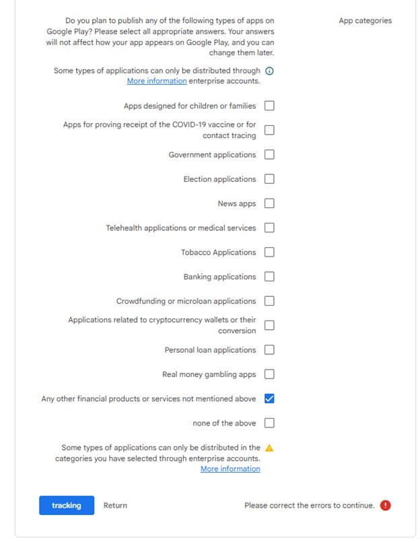Check the Banking applications box
420x542 pixels.
tap(269, 277)
